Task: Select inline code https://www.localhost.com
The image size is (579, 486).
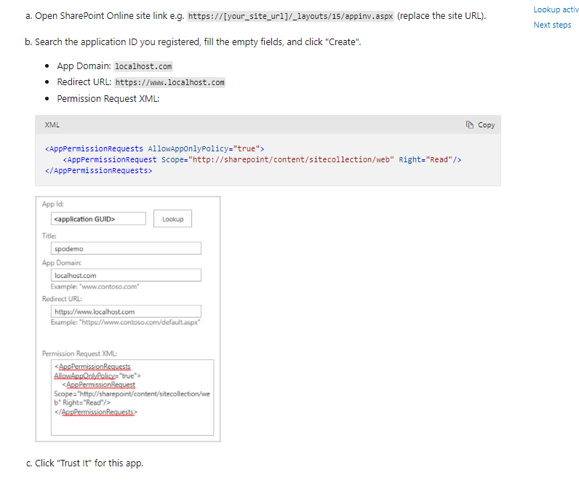Action: tap(170, 82)
